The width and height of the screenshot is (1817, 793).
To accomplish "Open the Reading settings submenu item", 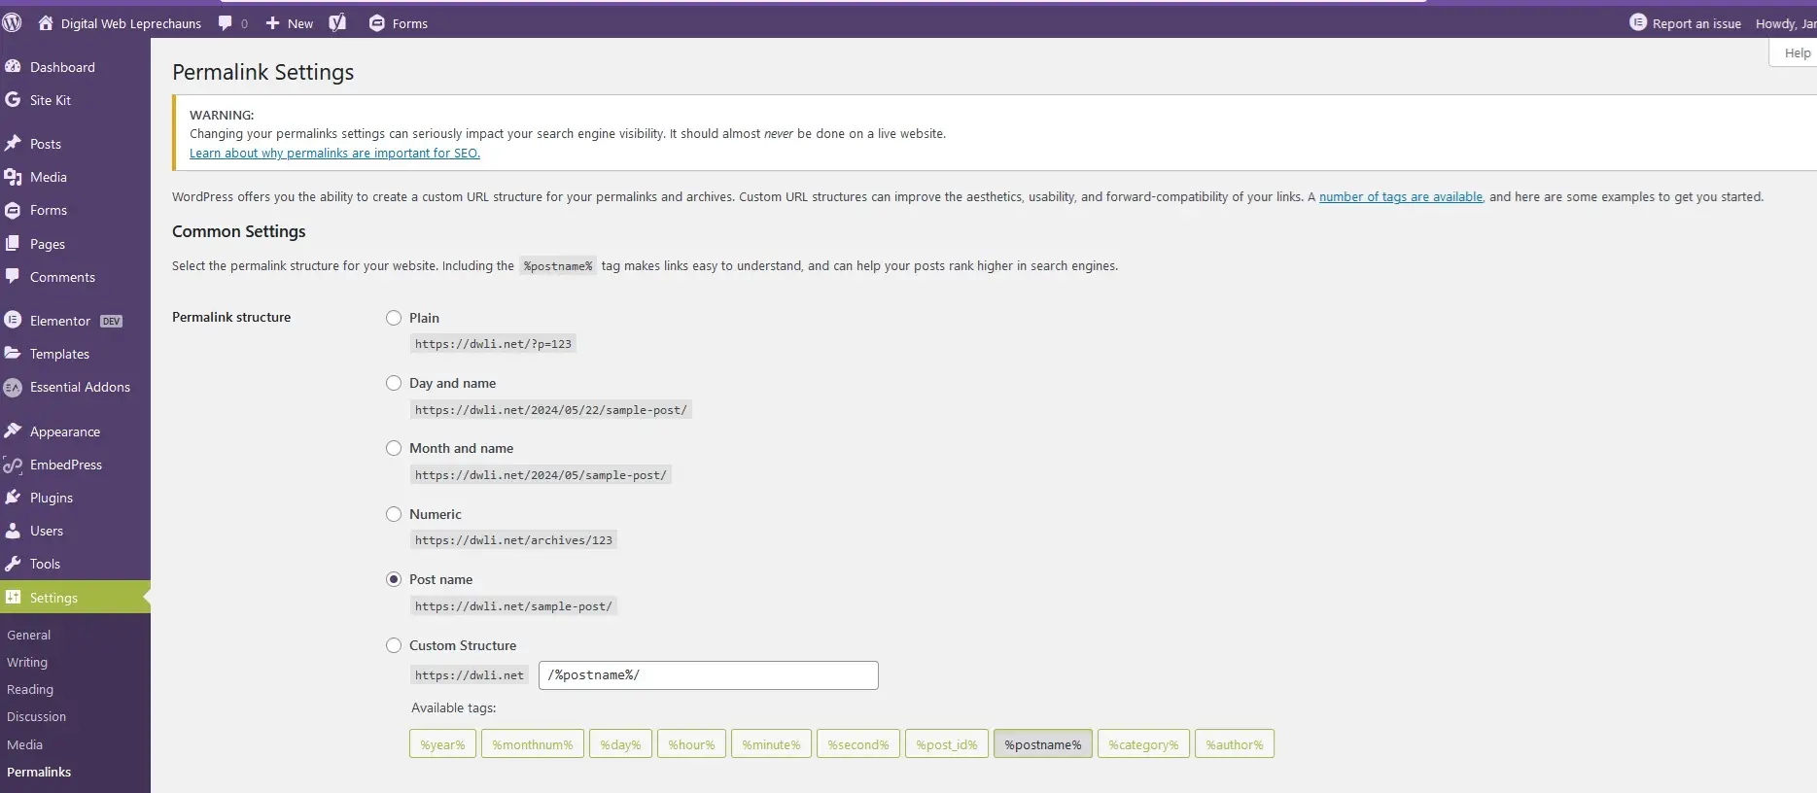I will [x=30, y=689].
